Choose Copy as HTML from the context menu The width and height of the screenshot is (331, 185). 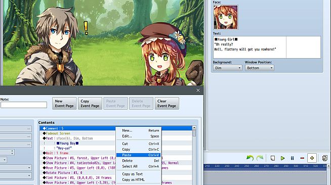[x=139, y=179]
